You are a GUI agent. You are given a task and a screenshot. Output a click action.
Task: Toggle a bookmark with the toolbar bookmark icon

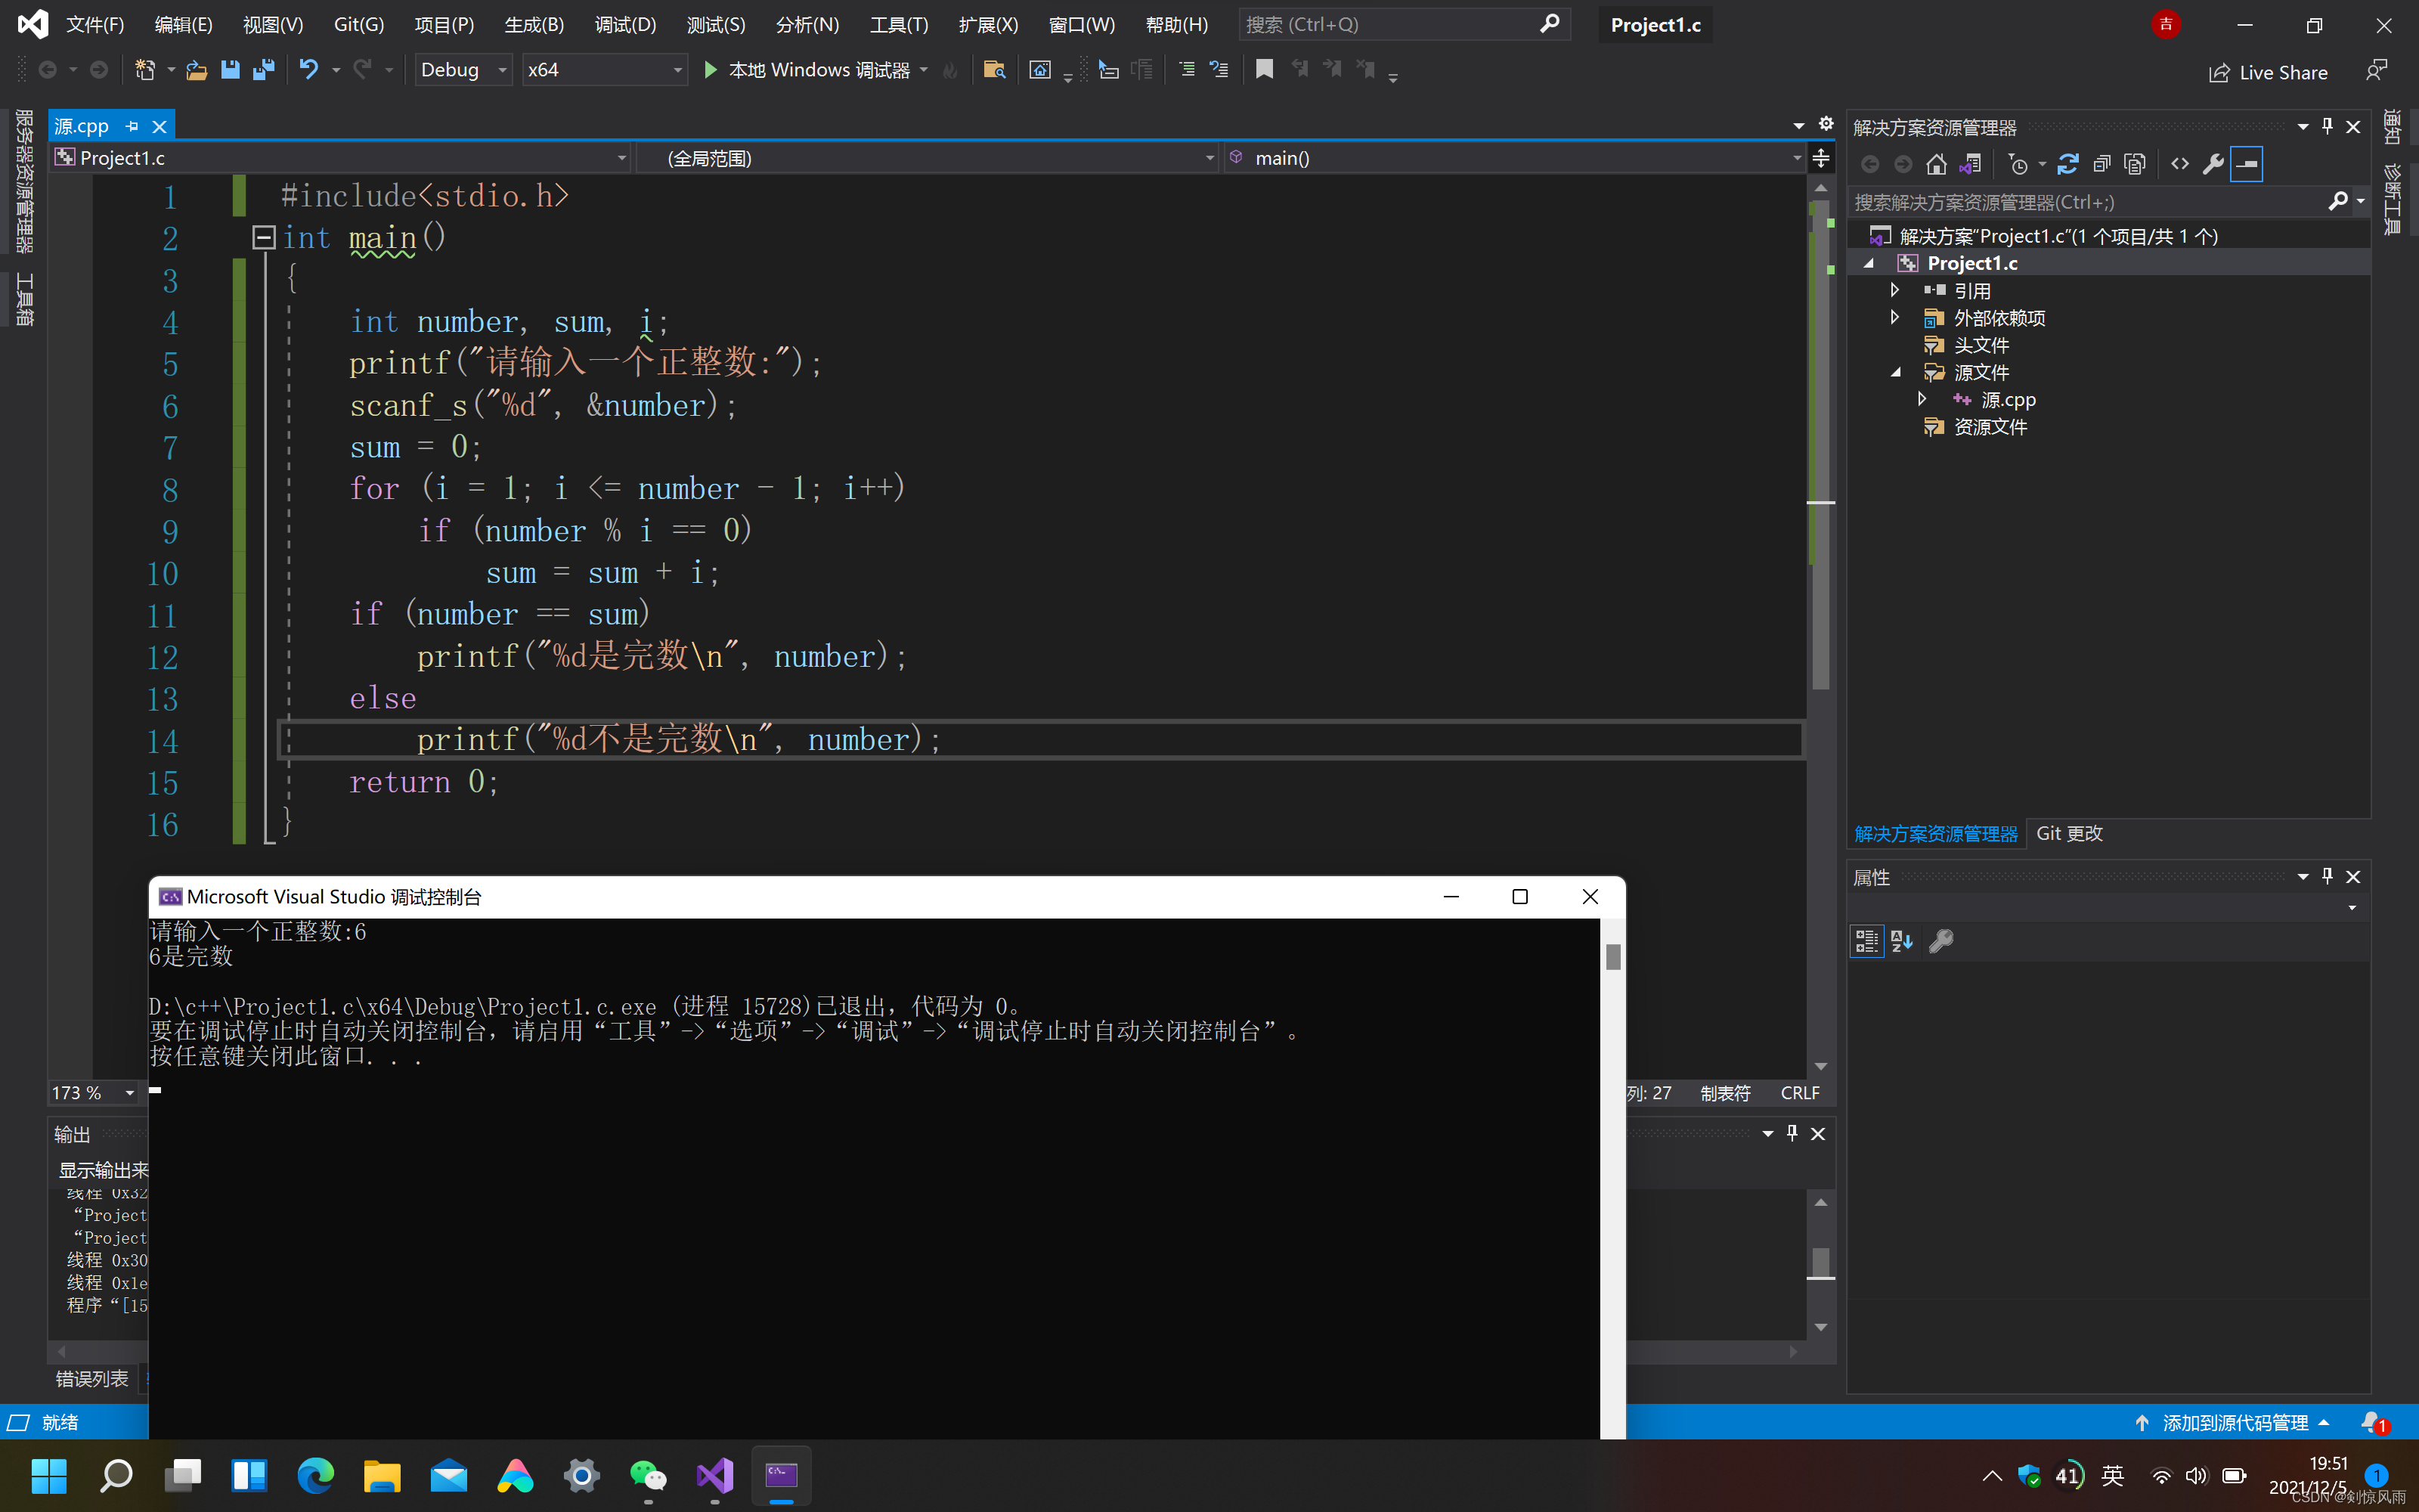tap(1265, 70)
